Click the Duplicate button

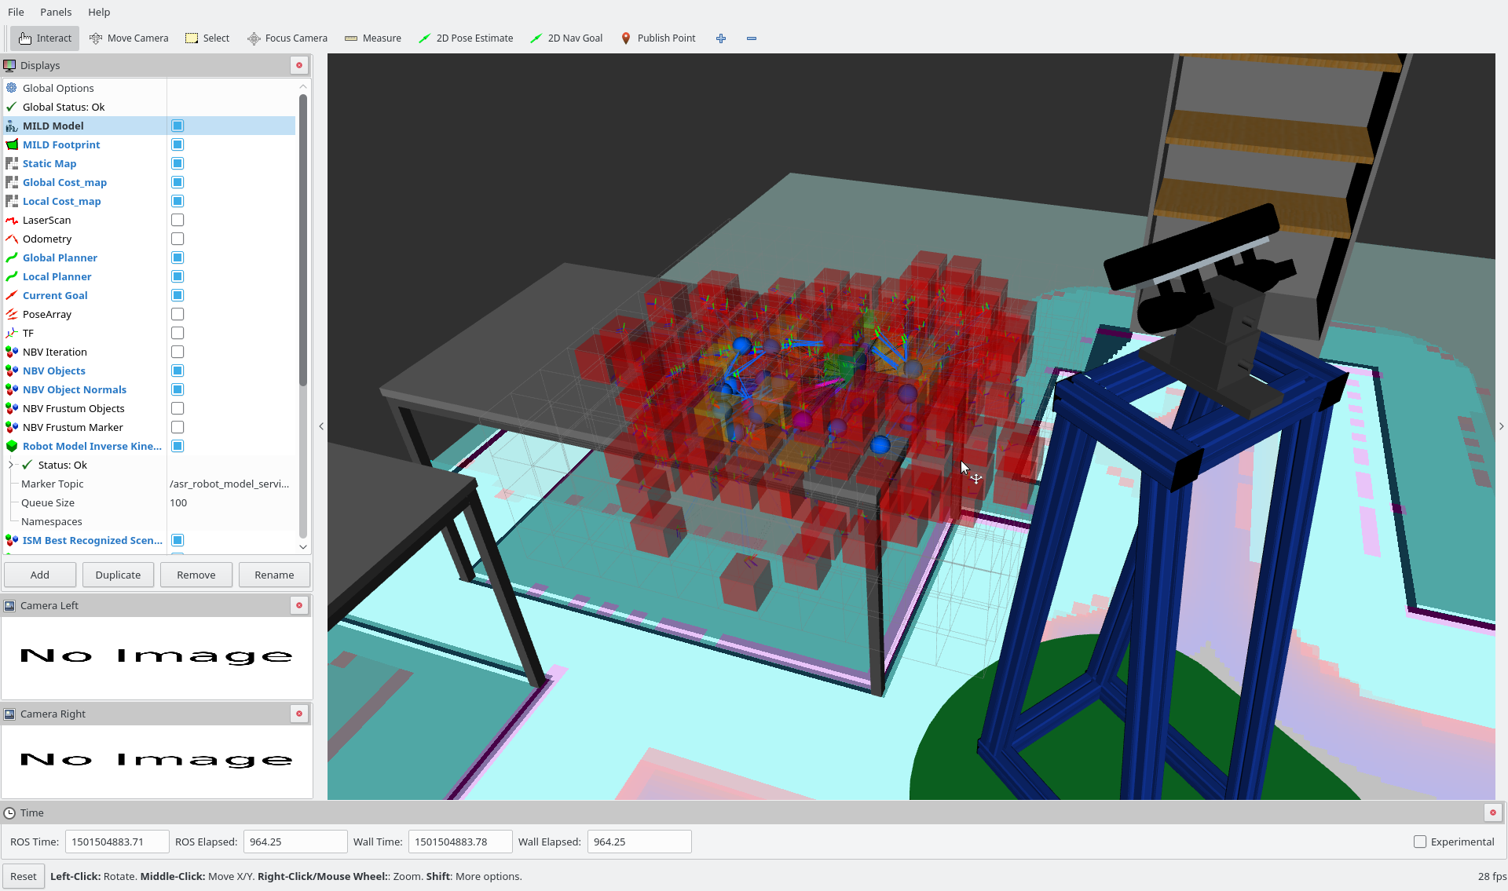coord(118,575)
